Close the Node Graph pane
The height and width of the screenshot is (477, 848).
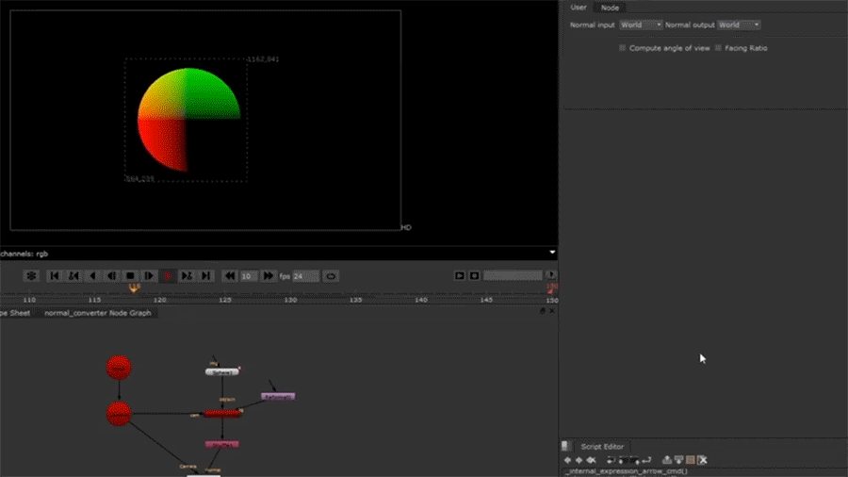[551, 311]
